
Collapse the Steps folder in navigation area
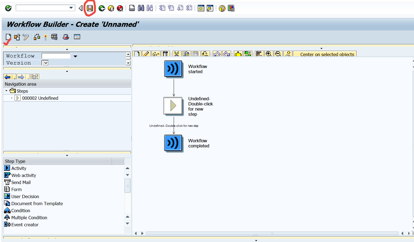(6, 91)
